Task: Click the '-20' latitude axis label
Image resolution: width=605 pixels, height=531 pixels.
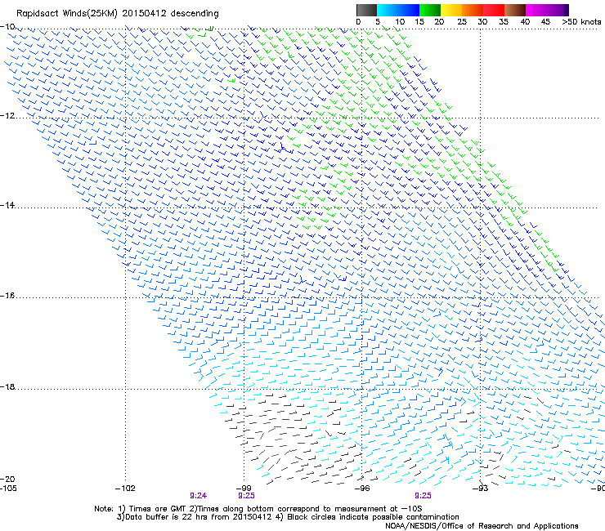Action: (x=7, y=479)
